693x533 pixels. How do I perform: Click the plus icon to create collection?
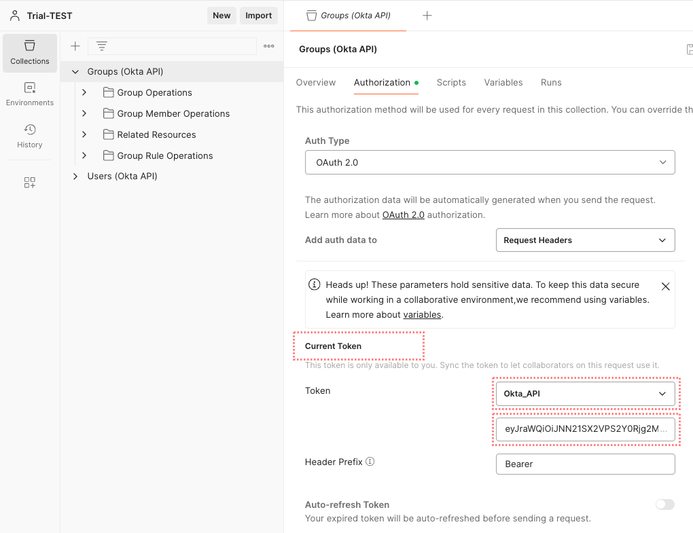pos(75,46)
